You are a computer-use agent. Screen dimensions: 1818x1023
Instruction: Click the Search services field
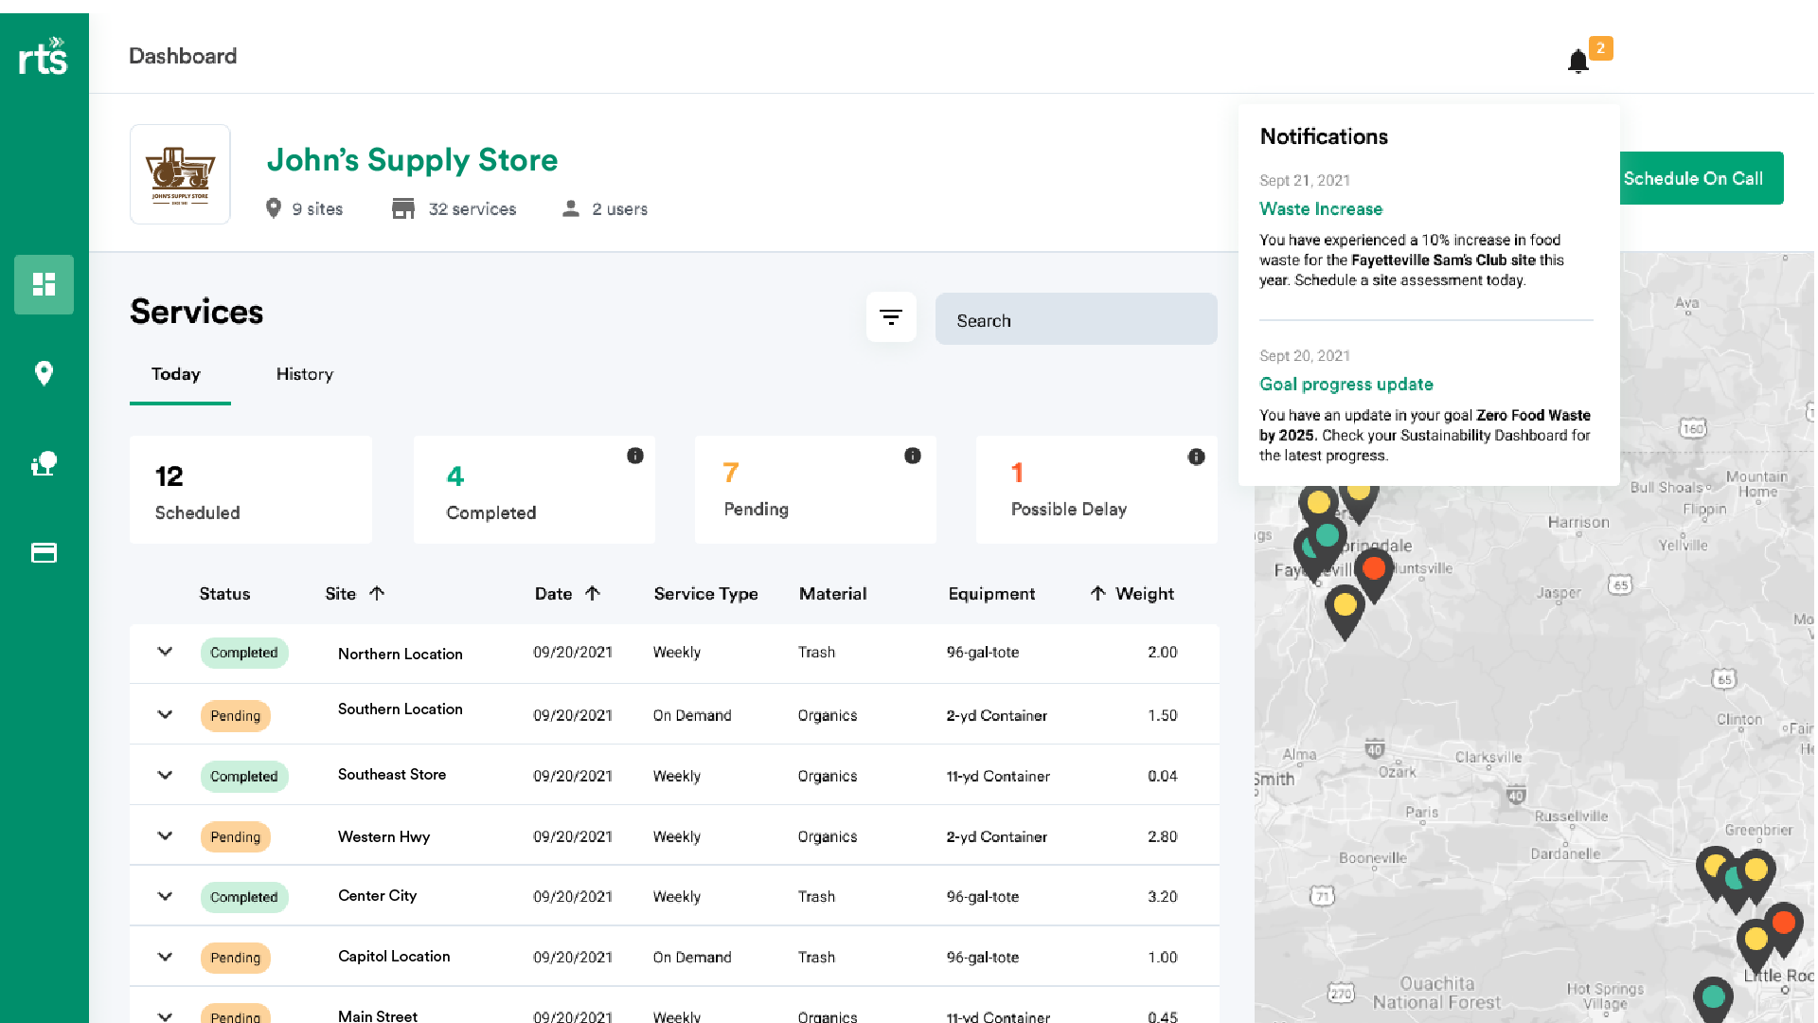[x=1076, y=319]
